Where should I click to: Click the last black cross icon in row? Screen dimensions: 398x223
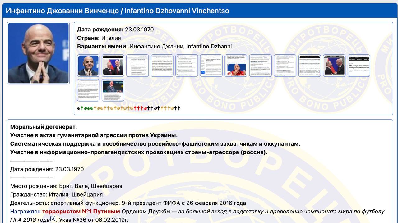(x=179, y=108)
